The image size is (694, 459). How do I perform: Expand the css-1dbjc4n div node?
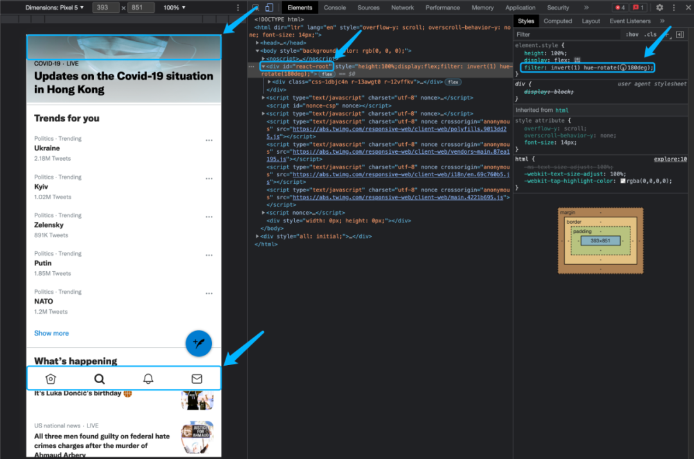[269, 82]
